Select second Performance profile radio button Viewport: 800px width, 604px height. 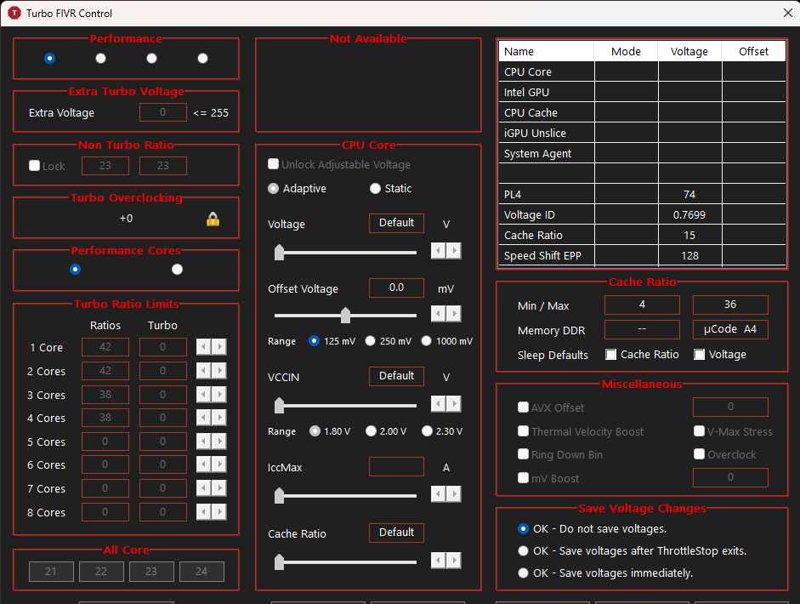[100, 58]
